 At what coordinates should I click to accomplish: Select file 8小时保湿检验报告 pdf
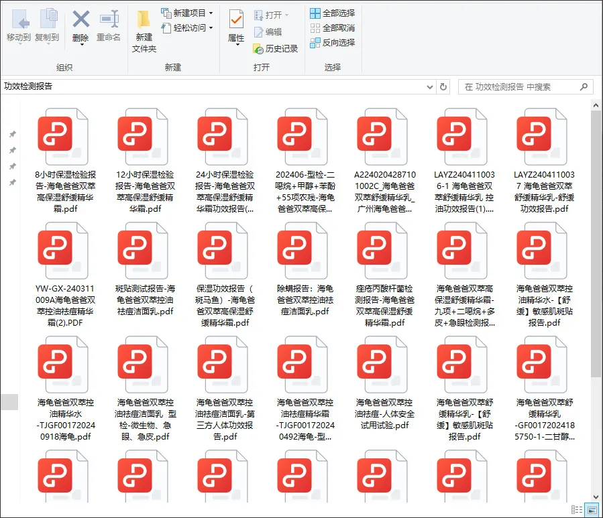coord(65,161)
